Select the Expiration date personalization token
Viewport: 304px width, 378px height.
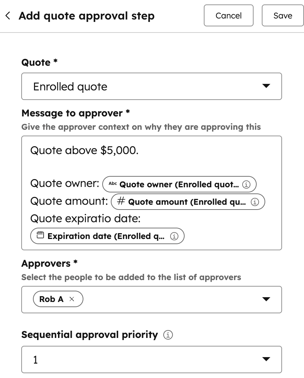pos(106,236)
